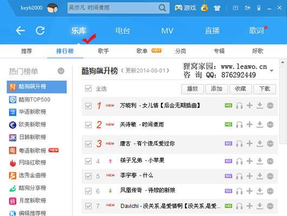Listen to 筷子兄弟 小苹果 via headphone icon
This screenshot has height=216, width=287.
click(239, 161)
